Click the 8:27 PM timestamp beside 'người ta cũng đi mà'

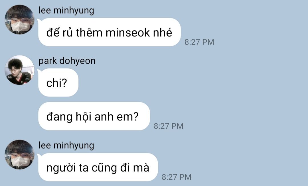tap(177, 177)
